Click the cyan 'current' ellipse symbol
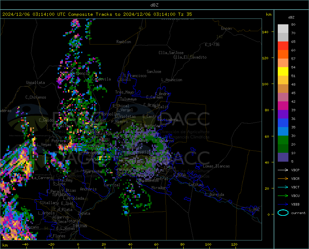This screenshot has width=309, height=249. [283, 213]
